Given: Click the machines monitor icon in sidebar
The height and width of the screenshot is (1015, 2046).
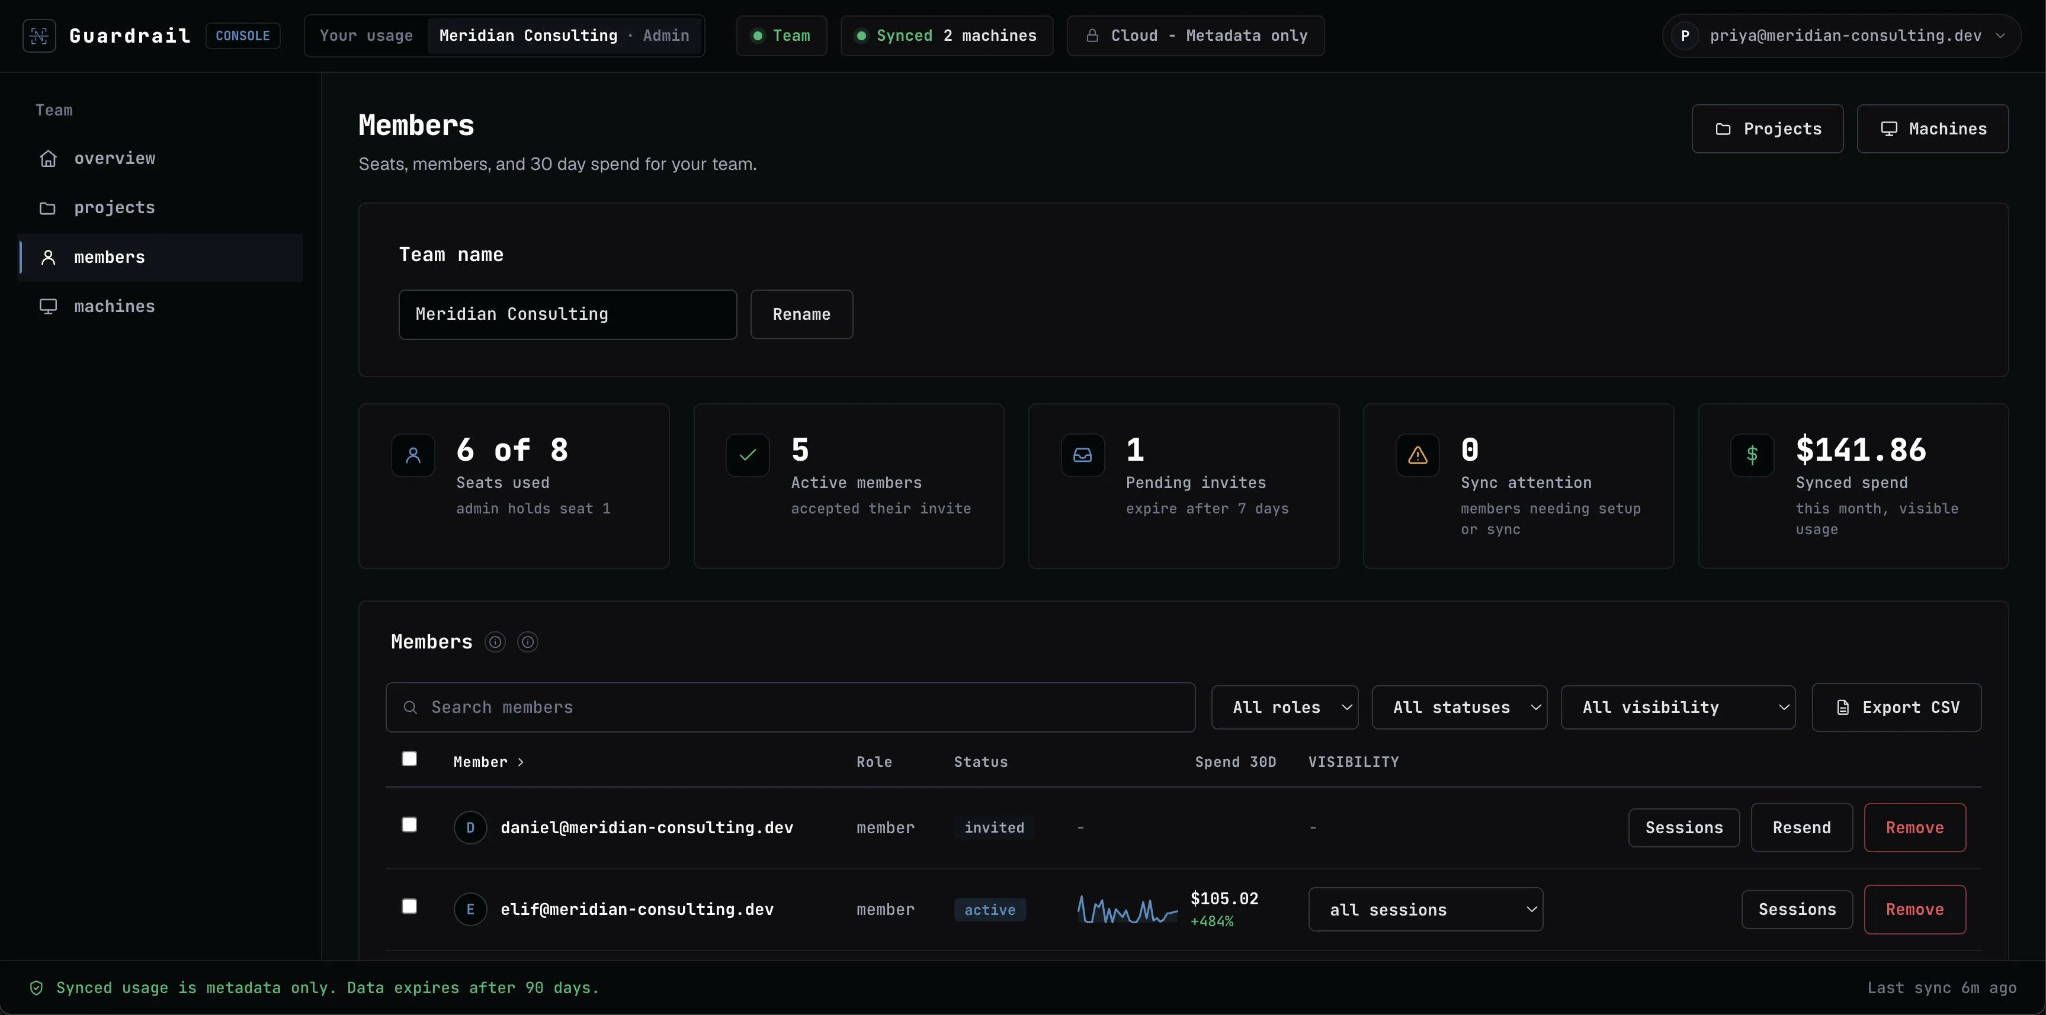Looking at the screenshot, I should pos(49,307).
